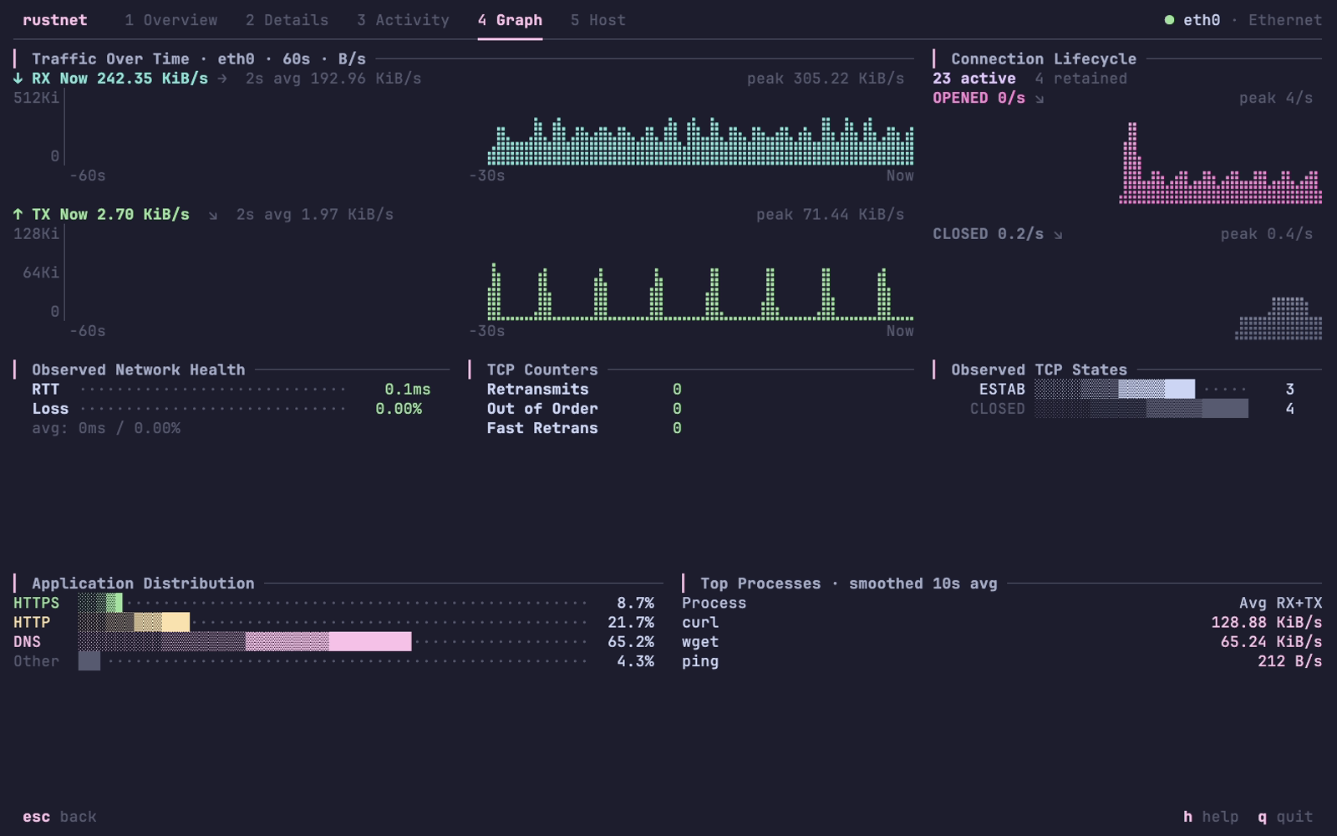Click the TX upload arrow icon
Screen dimensions: 1337x836
[x=18, y=215]
